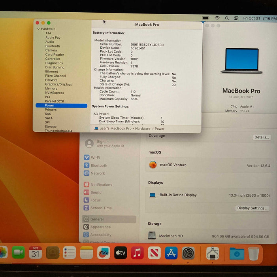Image resolution: width=277 pixels, height=277 pixels.
Task: Click System Information icon in Dock
Action: click(213, 253)
